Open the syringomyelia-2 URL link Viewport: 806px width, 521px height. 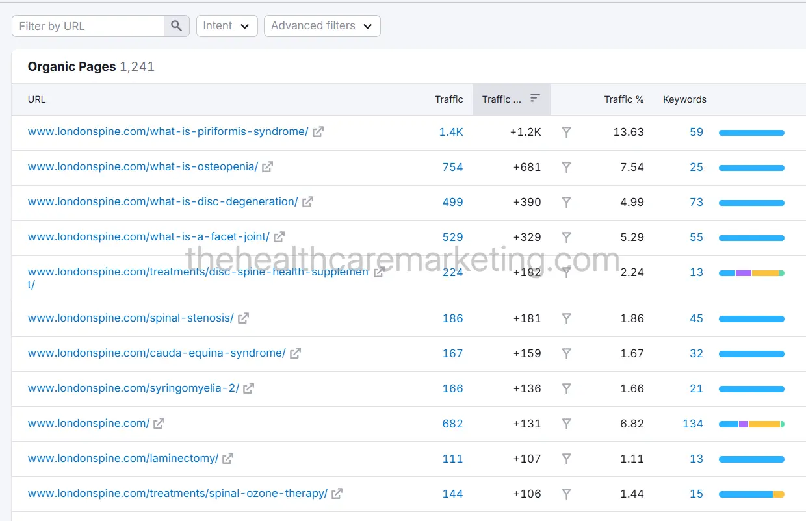click(x=133, y=388)
